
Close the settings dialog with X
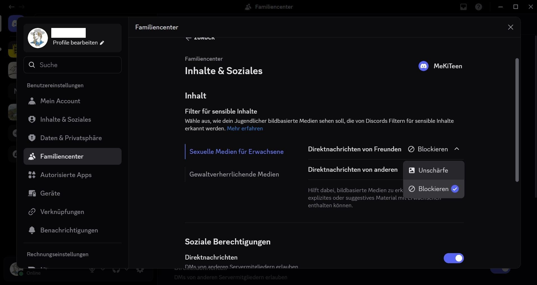pyautogui.click(x=510, y=27)
